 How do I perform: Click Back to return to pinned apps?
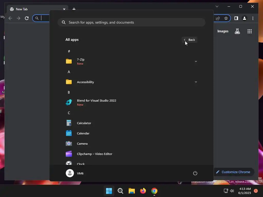(190, 40)
